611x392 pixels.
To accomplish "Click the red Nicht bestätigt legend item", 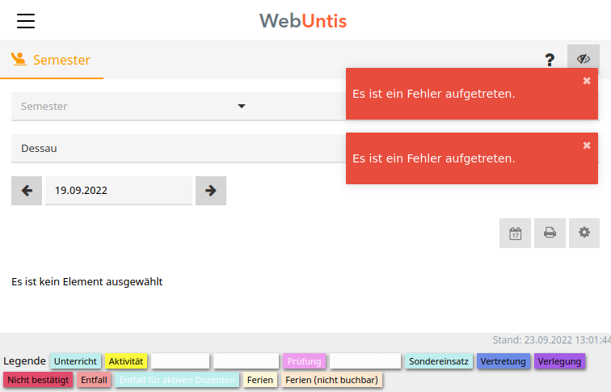I will pos(38,379).
